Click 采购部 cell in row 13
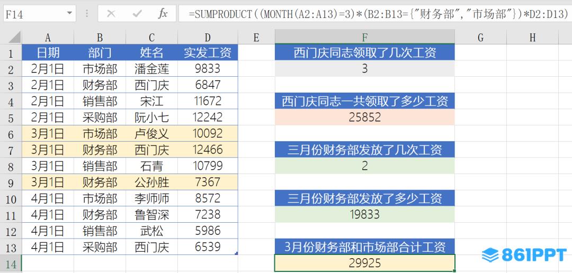The image size is (572, 273). point(100,247)
